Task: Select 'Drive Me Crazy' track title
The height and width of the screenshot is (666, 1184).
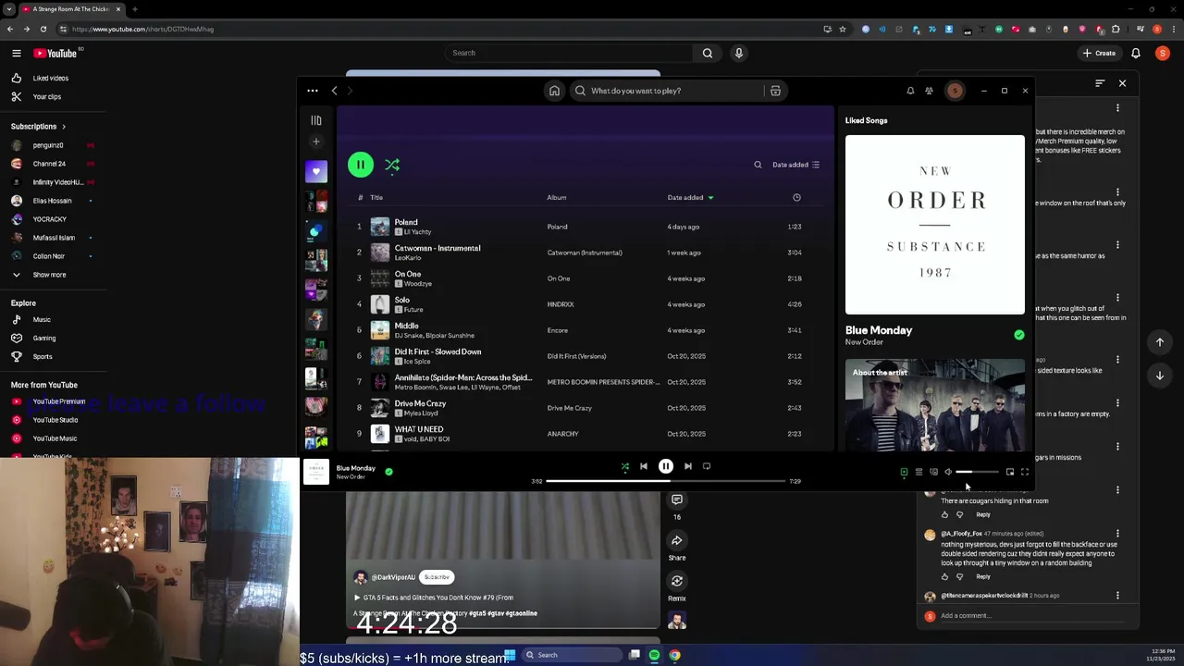Action: [420, 403]
